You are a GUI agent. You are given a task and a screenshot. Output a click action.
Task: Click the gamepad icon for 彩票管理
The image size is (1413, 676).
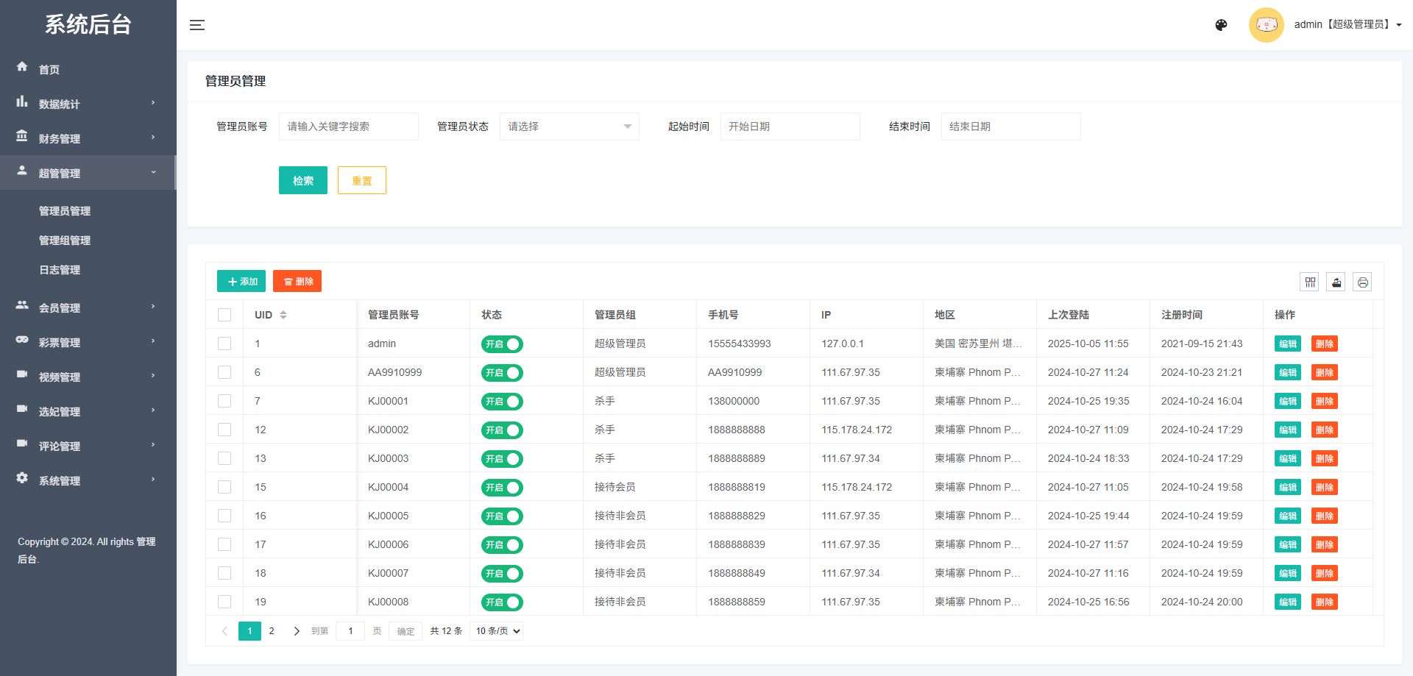(22, 339)
